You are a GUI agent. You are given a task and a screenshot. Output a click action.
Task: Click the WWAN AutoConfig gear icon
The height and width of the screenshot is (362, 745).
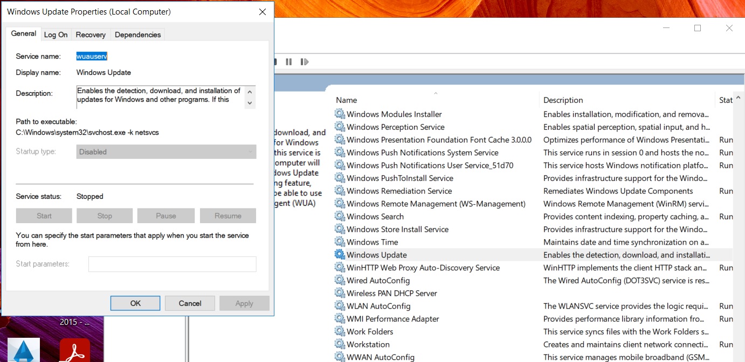340,357
